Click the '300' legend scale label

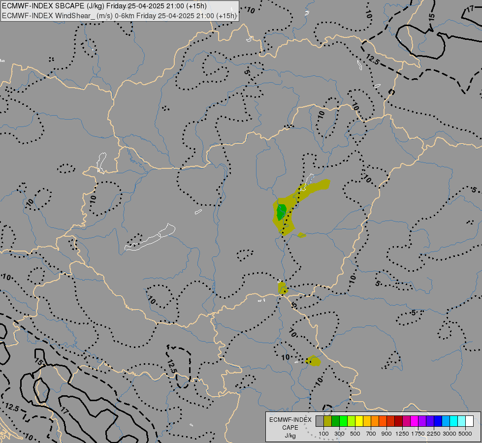pos(339,434)
